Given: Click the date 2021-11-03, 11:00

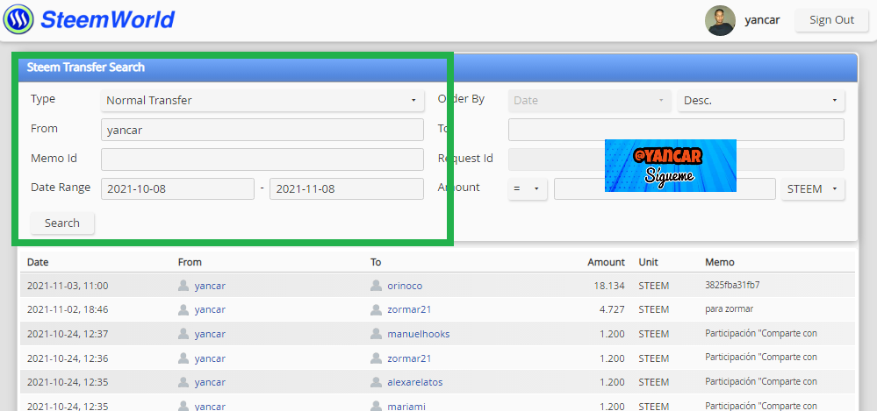Looking at the screenshot, I should [68, 286].
